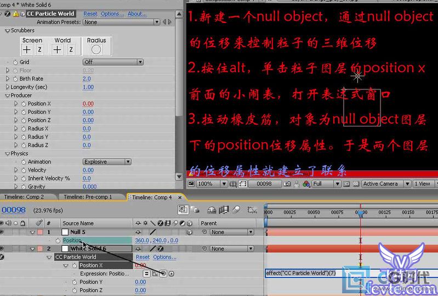The image size is (438, 296).
Task: Open Options... in the effect controls
Action: [112, 14]
